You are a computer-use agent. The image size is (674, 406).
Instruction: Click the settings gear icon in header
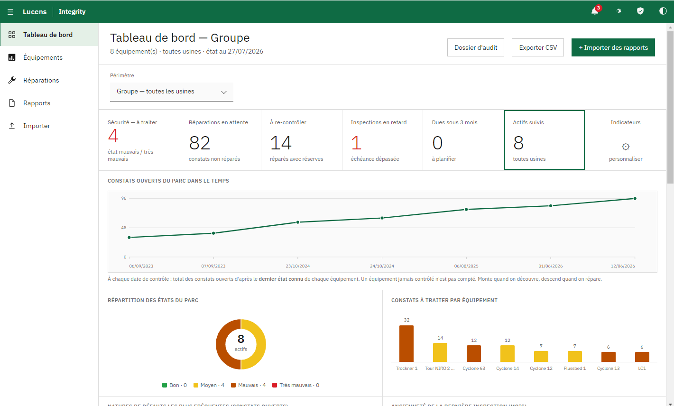point(619,11)
